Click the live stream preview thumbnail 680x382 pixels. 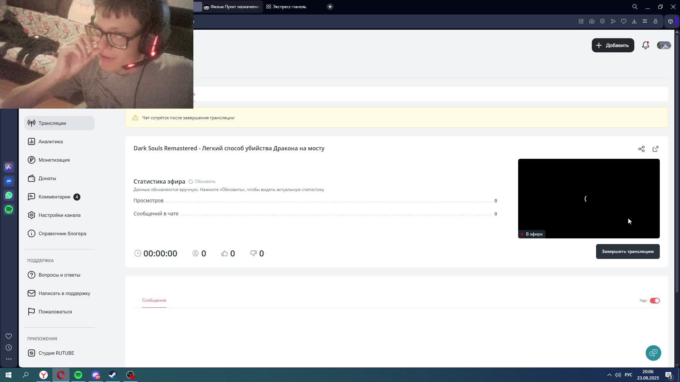(x=589, y=198)
